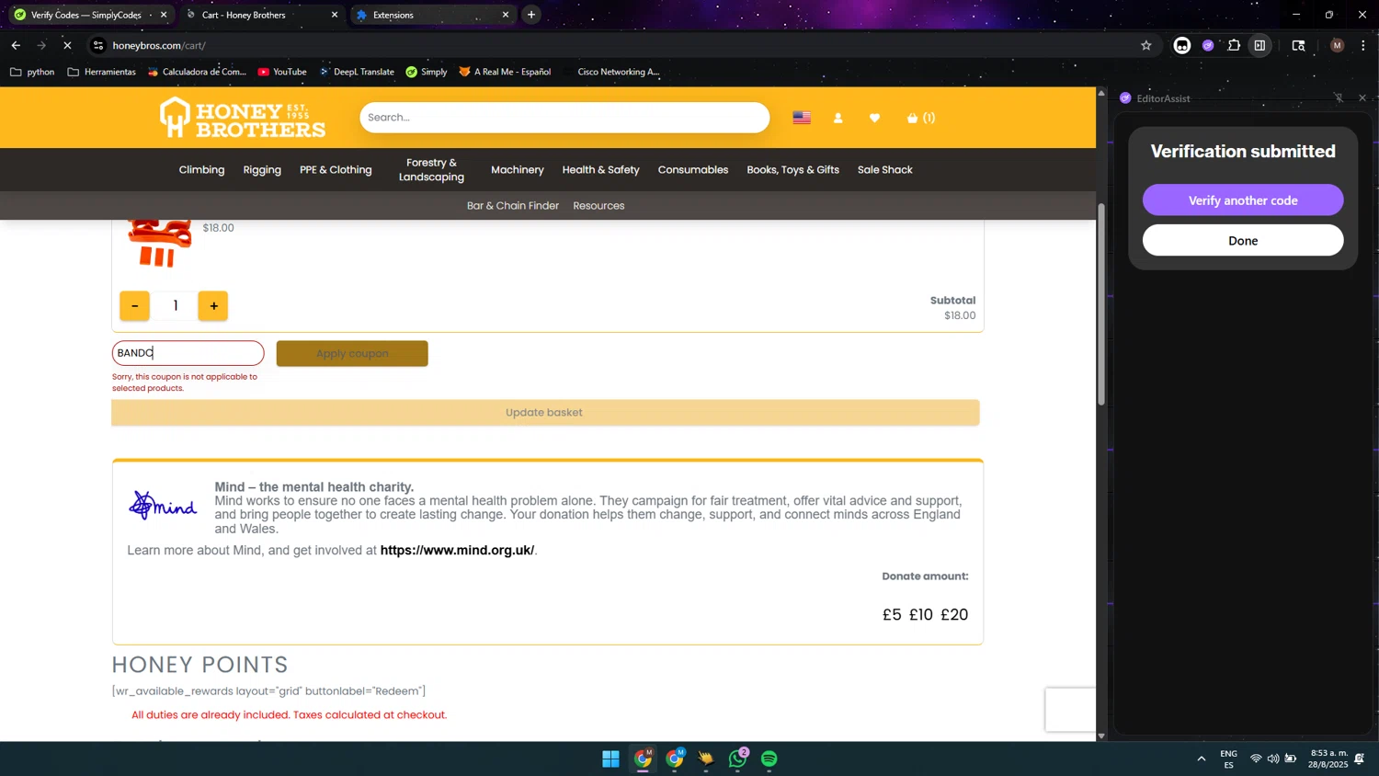Open Spotify from the taskbar

click(x=769, y=759)
